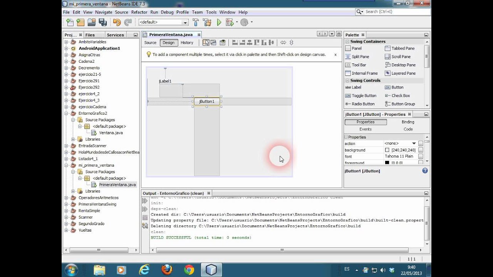Switch to Binding view in Properties
The width and height of the screenshot is (493, 277).
tap(408, 122)
